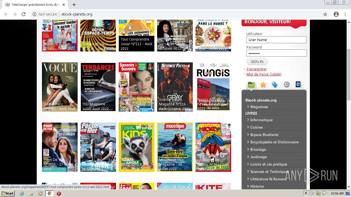
Task: Open media player taskbar icon
Action: 40,193
